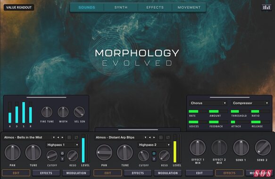This screenshot has width=275, height=179.
Task: Click the Vel Sen knob
Action: tap(79, 112)
